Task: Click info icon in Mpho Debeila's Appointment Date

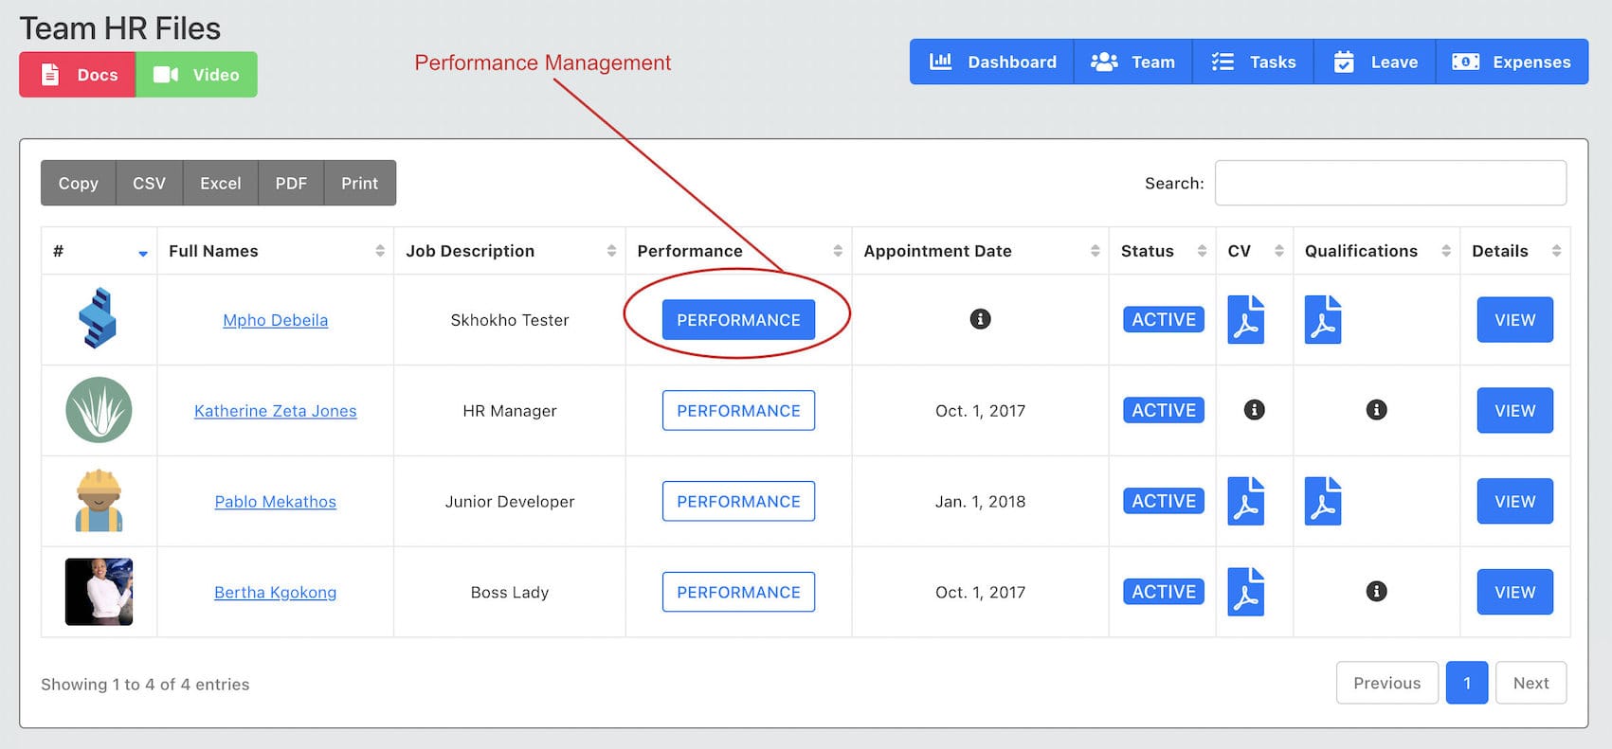Action: tap(981, 319)
